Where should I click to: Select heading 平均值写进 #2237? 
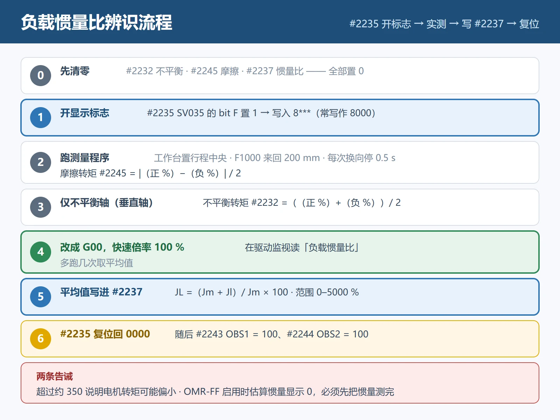tap(101, 292)
